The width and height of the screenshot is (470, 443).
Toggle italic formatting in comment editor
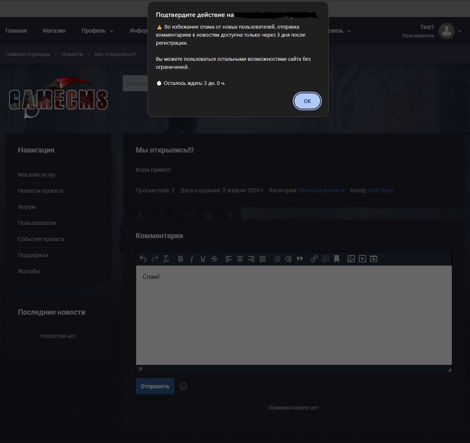[x=192, y=259]
